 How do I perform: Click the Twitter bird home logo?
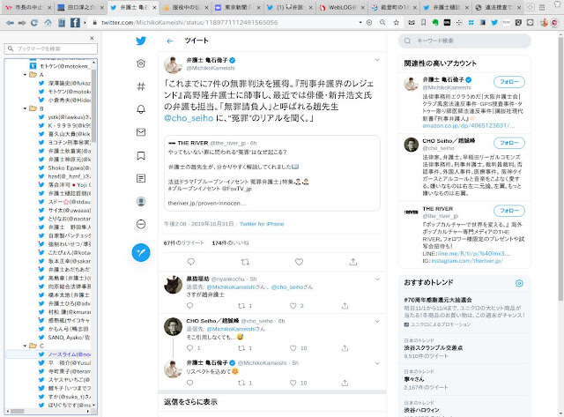click(141, 41)
